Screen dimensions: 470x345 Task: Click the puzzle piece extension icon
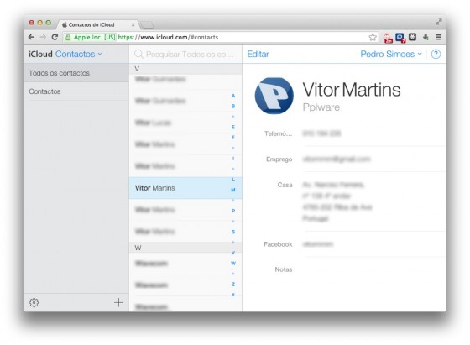point(426,37)
